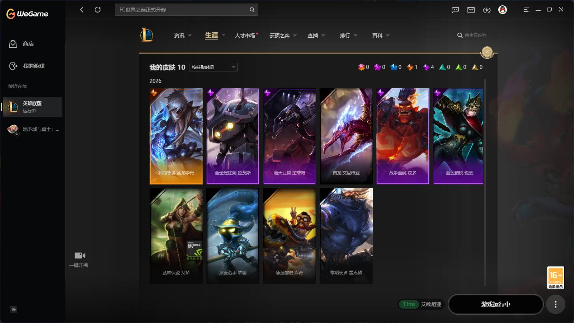Click the WeGame logo

click(27, 14)
